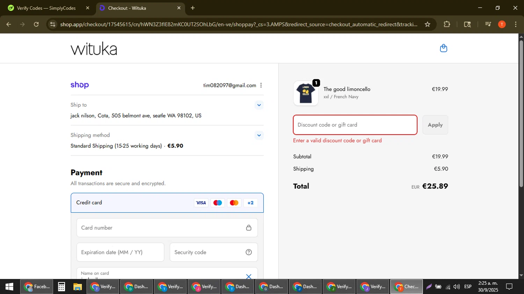
Task: Open Calculator from the taskbar
Action: coord(61,287)
